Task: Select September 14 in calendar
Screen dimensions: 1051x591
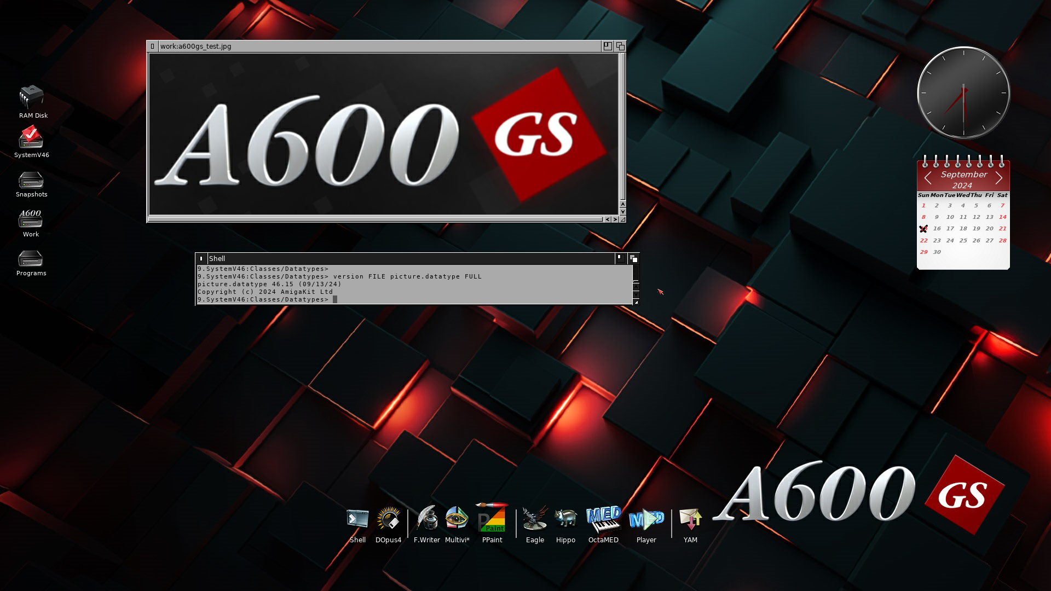Action: point(1002,217)
